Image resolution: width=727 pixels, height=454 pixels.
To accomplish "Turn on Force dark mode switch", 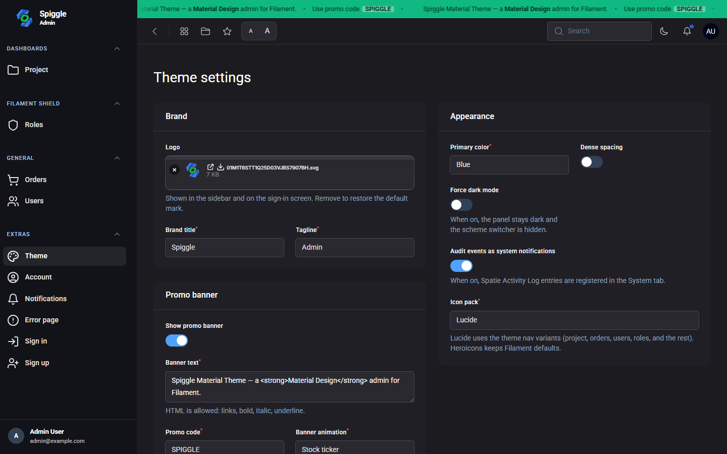I will point(461,205).
